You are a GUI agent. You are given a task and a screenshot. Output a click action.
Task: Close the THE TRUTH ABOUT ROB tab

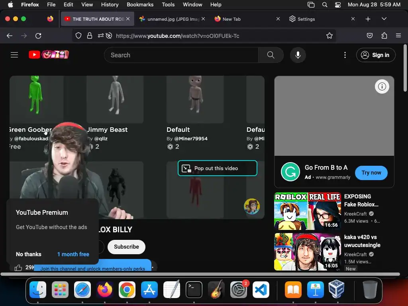(128, 19)
